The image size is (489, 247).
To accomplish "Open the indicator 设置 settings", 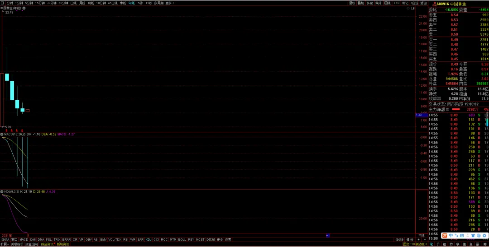I will coord(228,240).
